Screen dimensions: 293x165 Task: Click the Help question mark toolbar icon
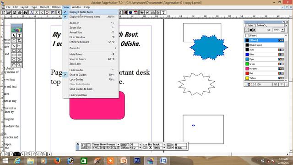click(x=163, y=12)
